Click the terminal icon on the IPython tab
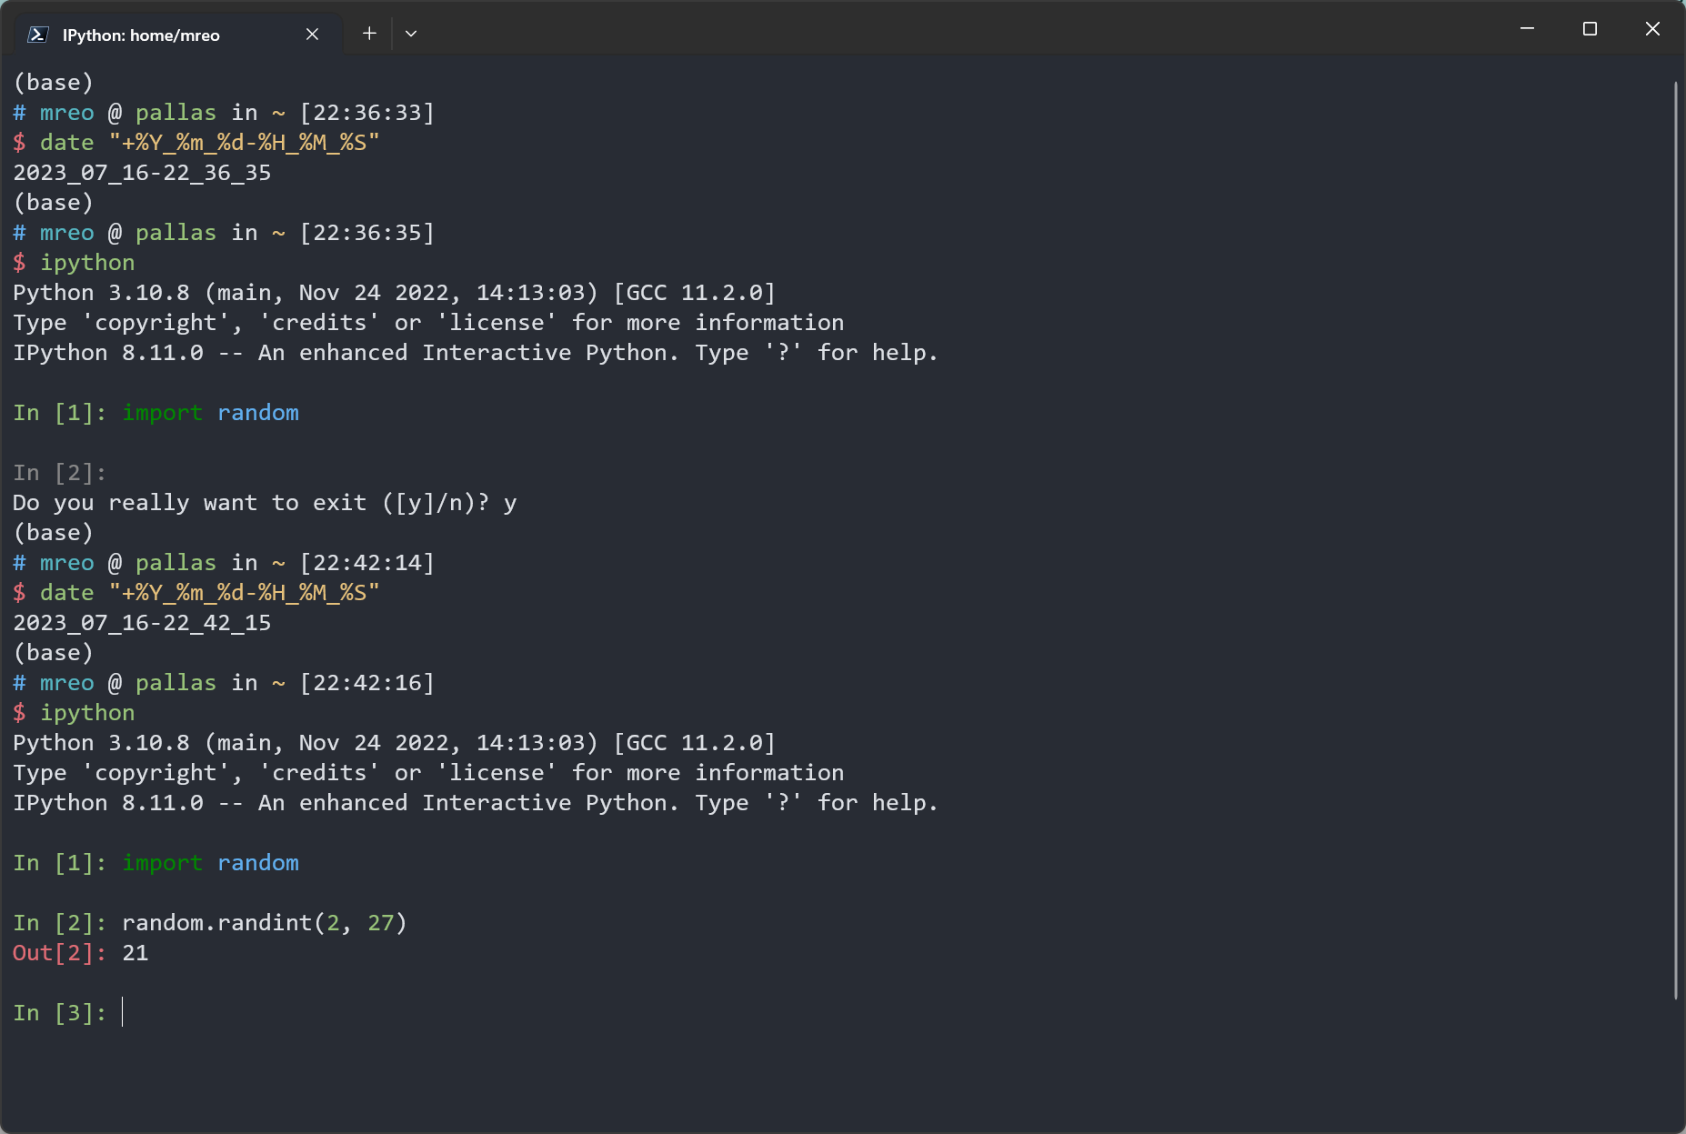Image resolution: width=1686 pixels, height=1134 pixels. click(x=37, y=35)
